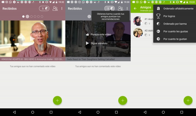Choose Por cuanto te gustan option
This screenshot has width=196, height=116.
174,39
